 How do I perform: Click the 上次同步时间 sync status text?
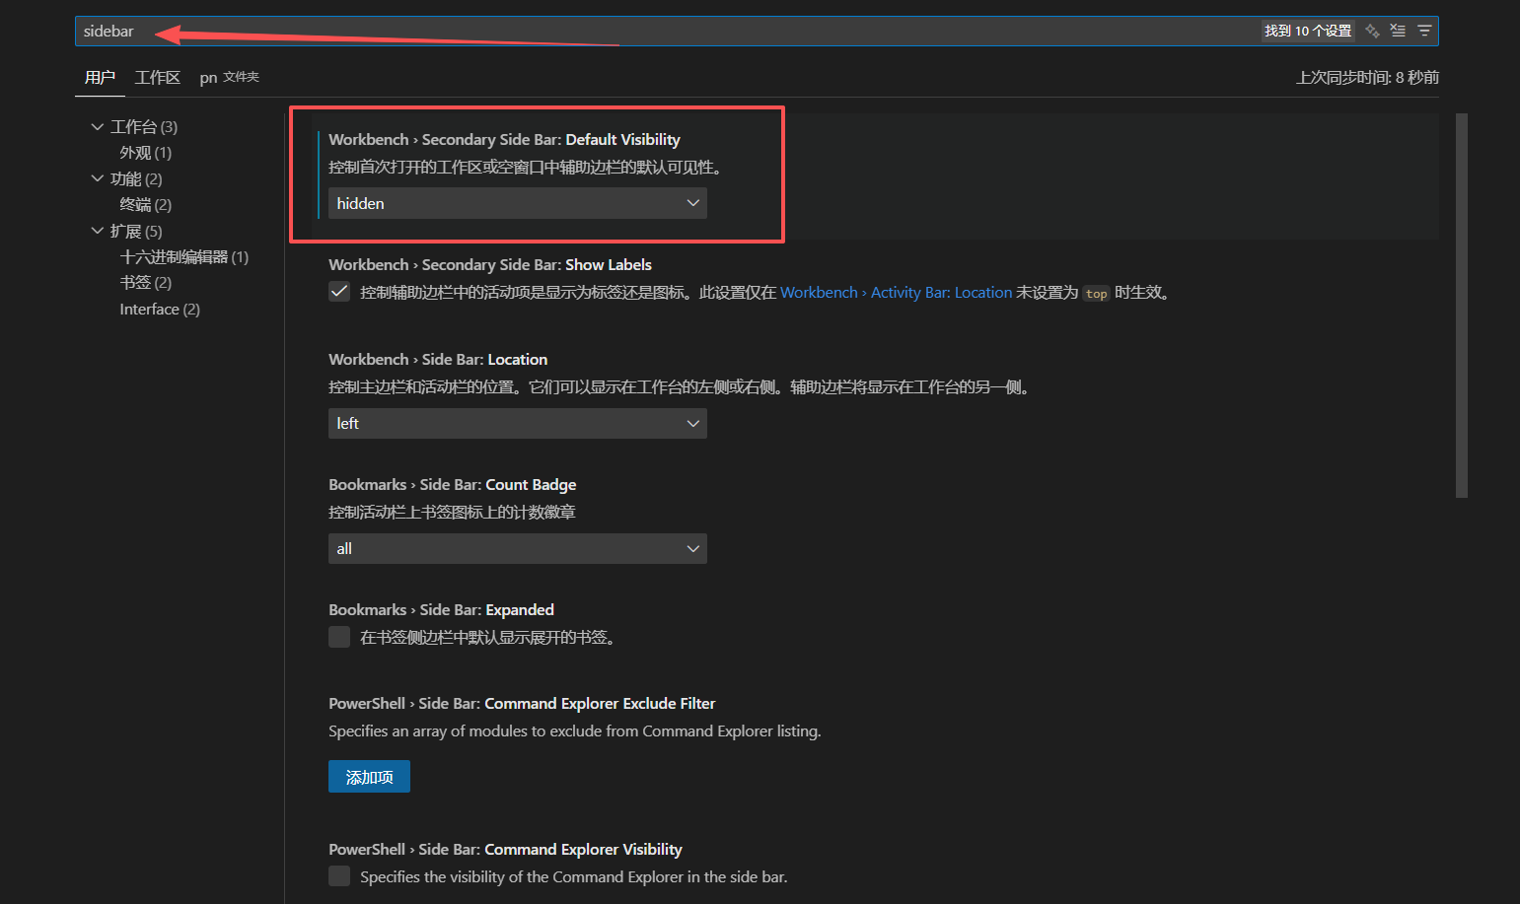click(1367, 77)
